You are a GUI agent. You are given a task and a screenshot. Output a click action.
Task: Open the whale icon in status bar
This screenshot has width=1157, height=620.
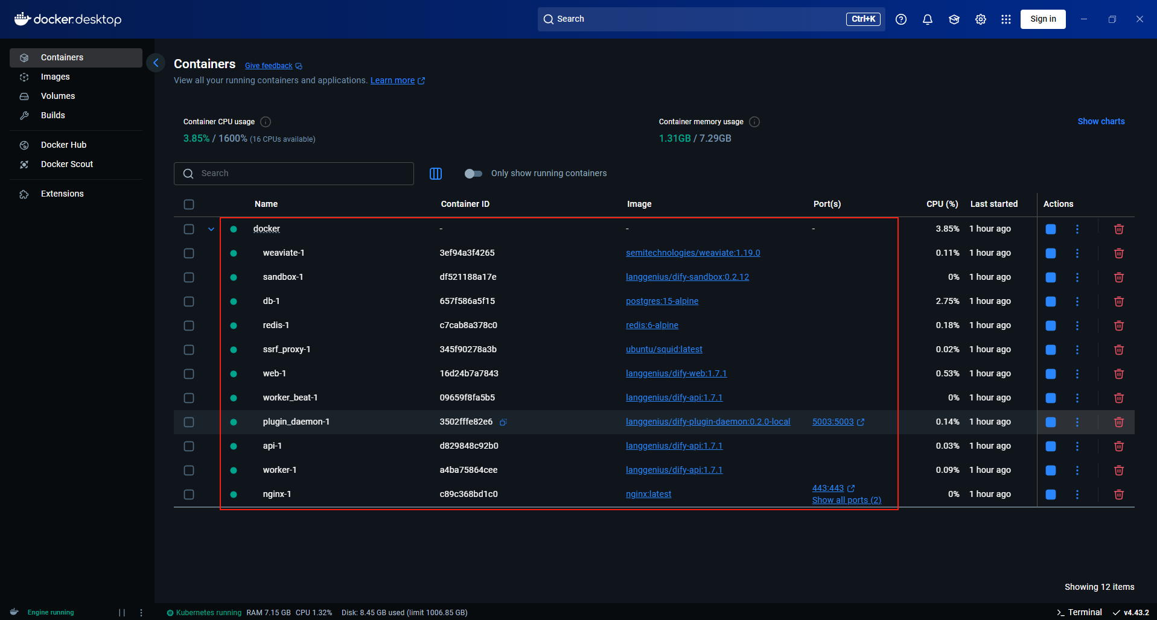[14, 612]
